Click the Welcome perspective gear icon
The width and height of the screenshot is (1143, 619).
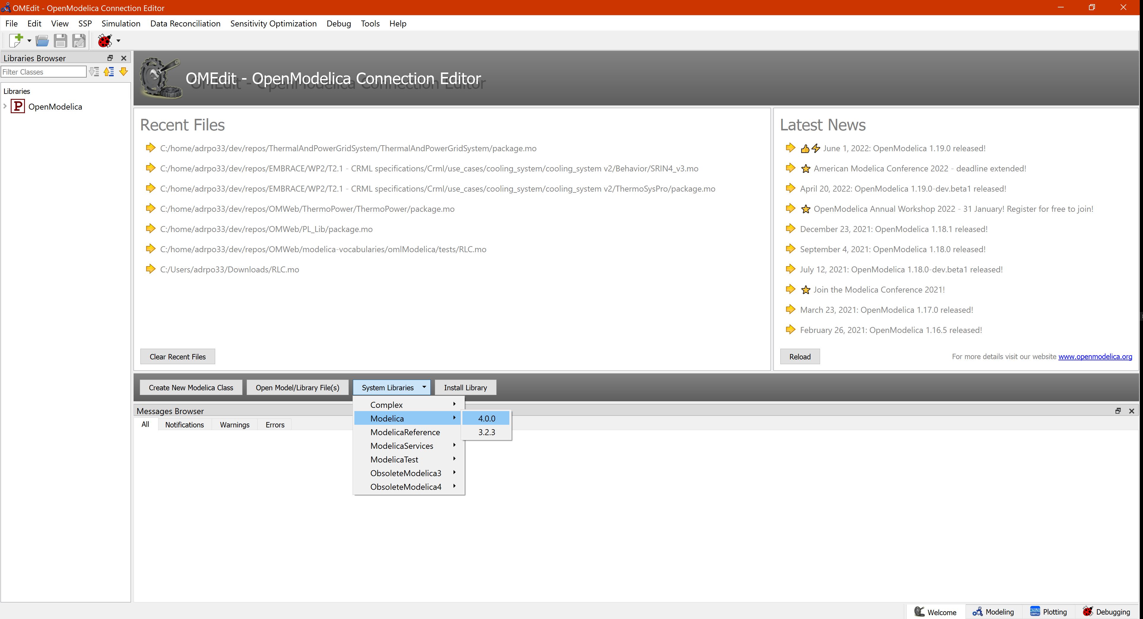click(920, 612)
